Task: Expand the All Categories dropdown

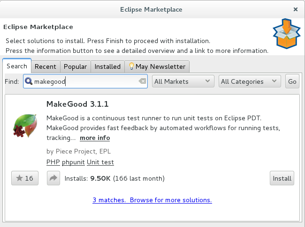Action: pyautogui.click(x=250, y=81)
